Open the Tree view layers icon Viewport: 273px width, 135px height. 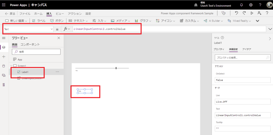(4, 47)
